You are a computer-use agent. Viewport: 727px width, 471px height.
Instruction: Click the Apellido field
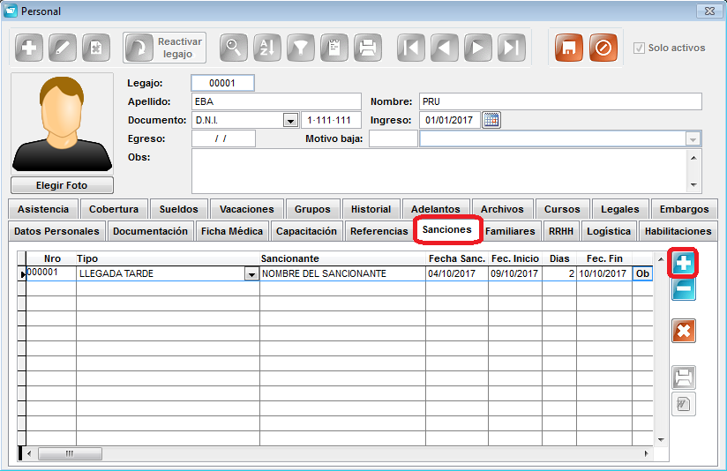pyautogui.click(x=276, y=101)
